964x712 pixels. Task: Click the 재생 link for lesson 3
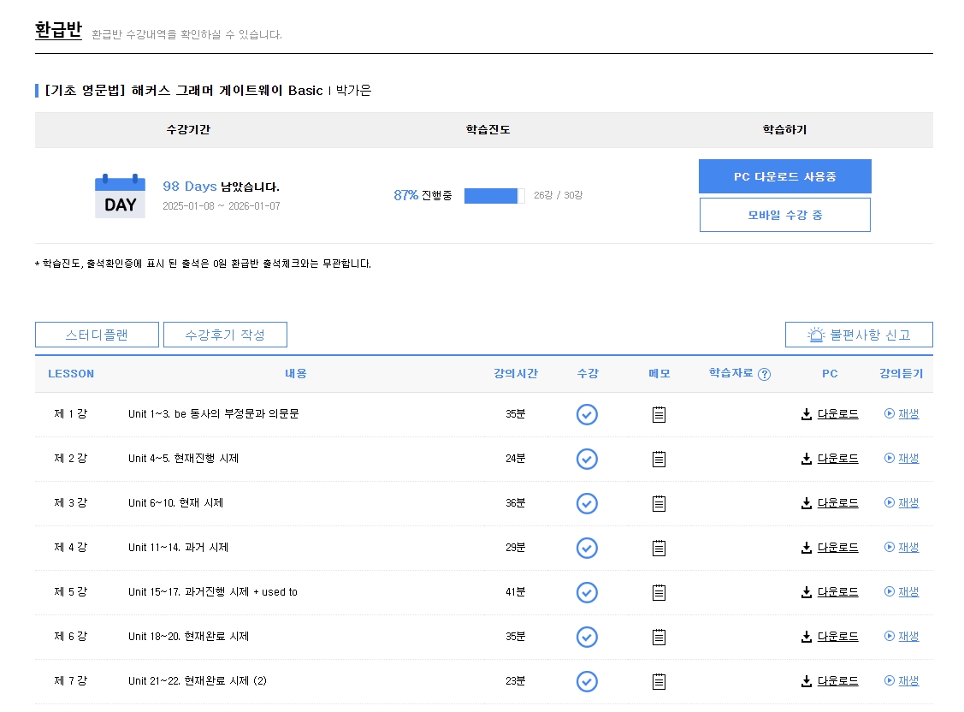[908, 503]
